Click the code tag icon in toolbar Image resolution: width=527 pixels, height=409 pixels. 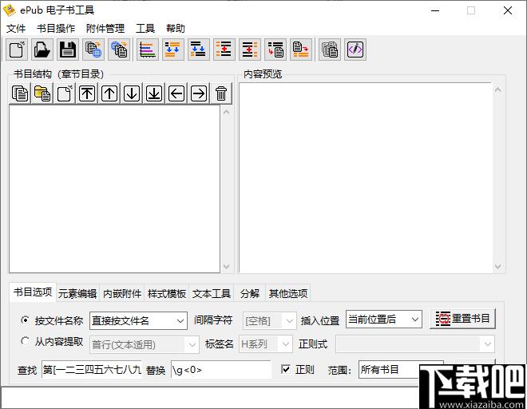pos(355,50)
